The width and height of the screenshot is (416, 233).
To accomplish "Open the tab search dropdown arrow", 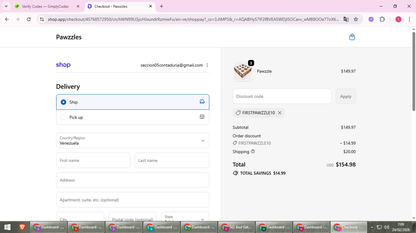I will pos(6,6).
